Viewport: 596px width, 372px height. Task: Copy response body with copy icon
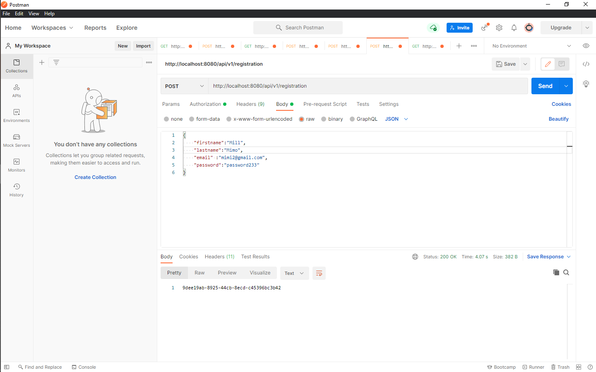click(556, 272)
